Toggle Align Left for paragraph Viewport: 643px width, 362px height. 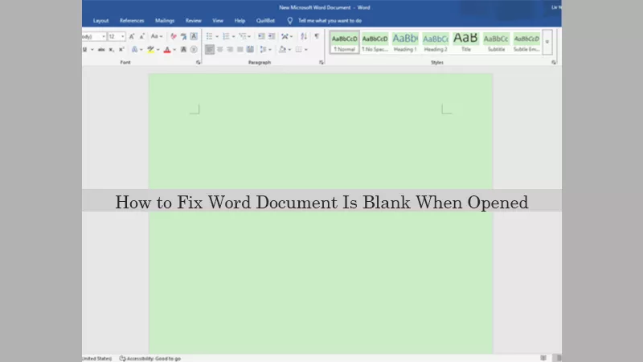click(210, 50)
